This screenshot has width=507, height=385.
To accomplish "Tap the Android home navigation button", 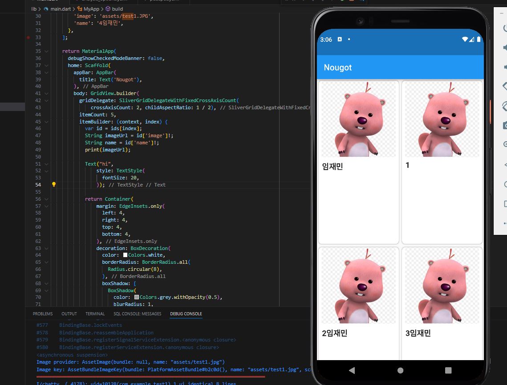I will [x=400, y=370].
